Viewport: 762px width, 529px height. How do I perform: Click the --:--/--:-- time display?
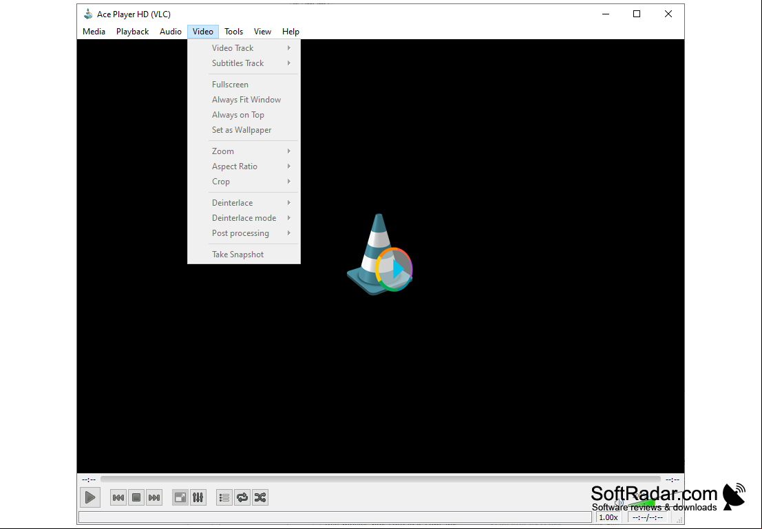pos(647,518)
